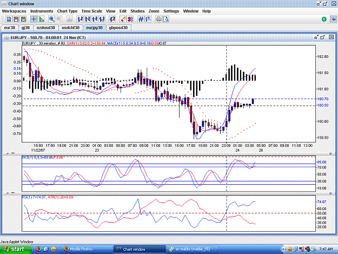The height and width of the screenshot is (254, 338).
Task: Open the Windows start menu
Action: (16, 249)
